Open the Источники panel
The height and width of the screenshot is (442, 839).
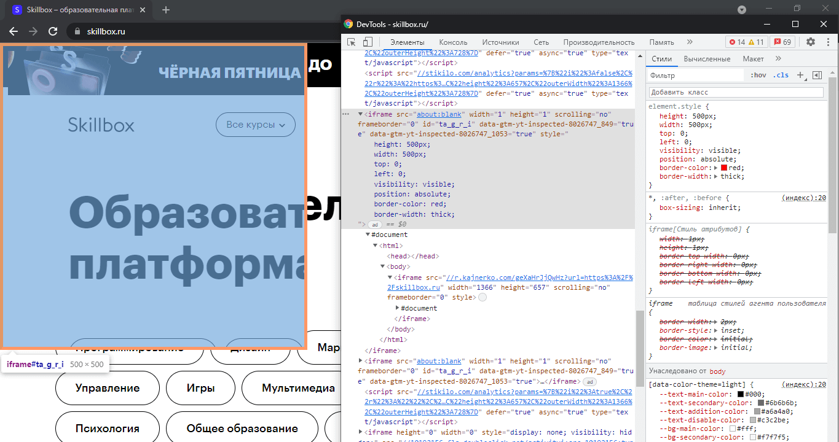click(x=500, y=42)
